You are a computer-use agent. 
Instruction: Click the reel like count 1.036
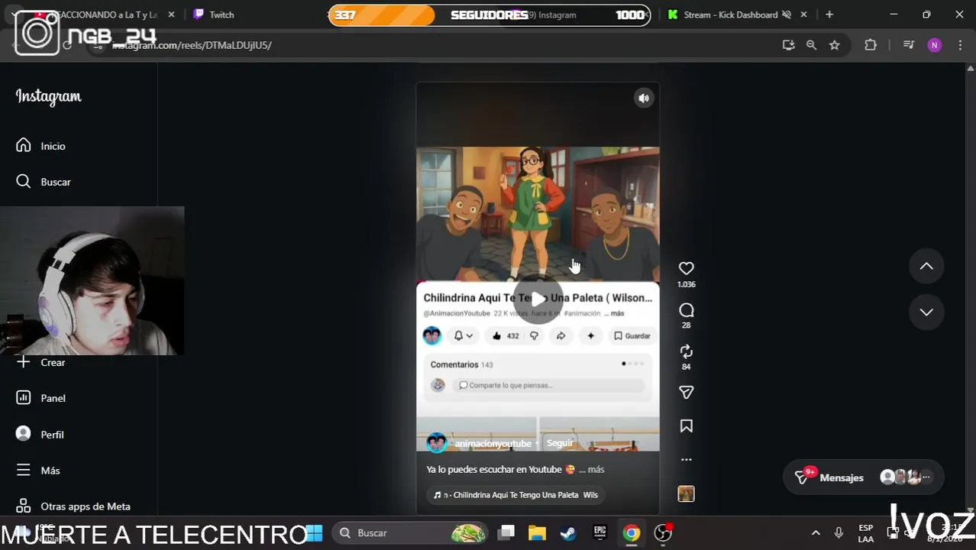tap(686, 284)
